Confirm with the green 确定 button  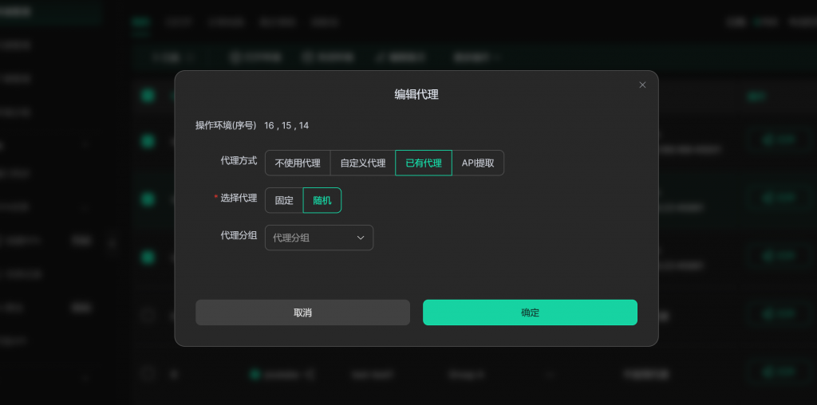pyautogui.click(x=530, y=313)
